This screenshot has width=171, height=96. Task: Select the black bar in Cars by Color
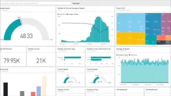6,89
